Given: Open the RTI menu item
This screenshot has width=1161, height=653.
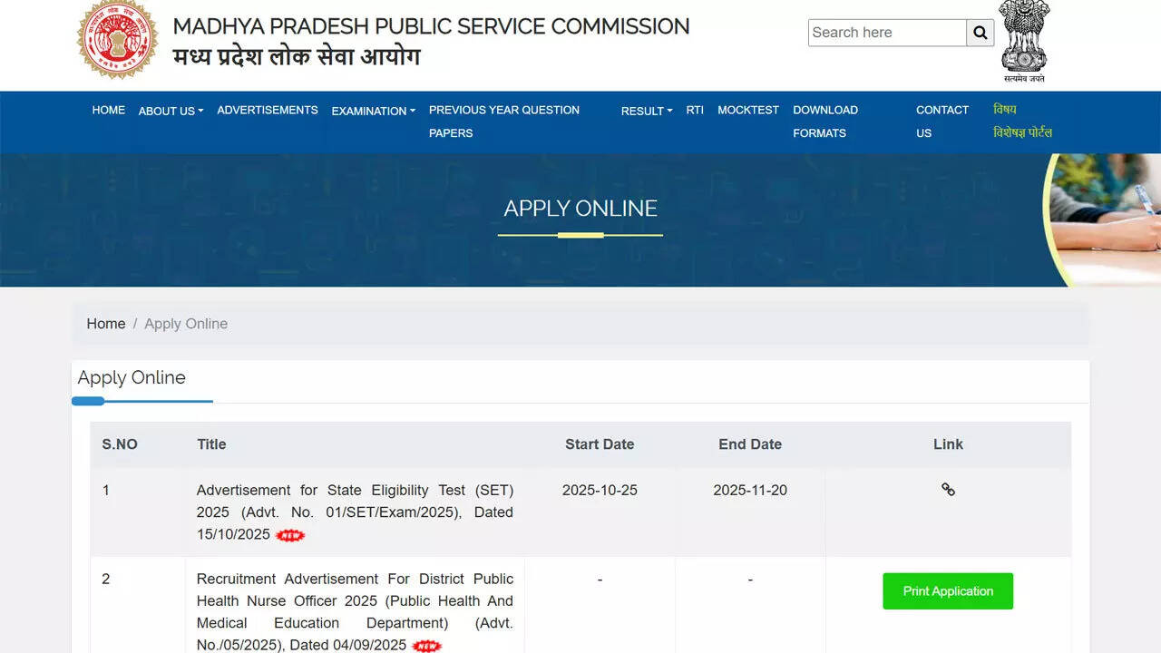Looking at the screenshot, I should point(694,110).
